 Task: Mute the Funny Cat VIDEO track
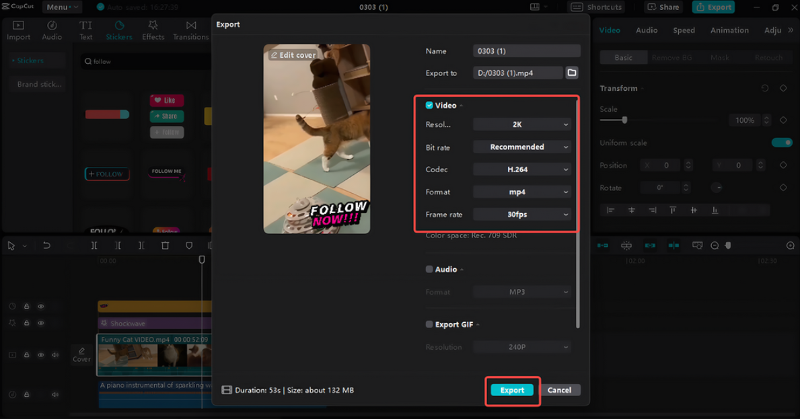coord(55,355)
